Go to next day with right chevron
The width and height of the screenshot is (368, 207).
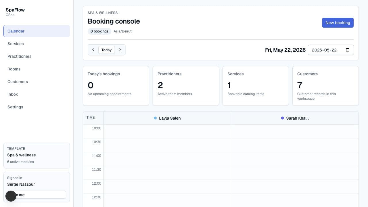coord(120,50)
